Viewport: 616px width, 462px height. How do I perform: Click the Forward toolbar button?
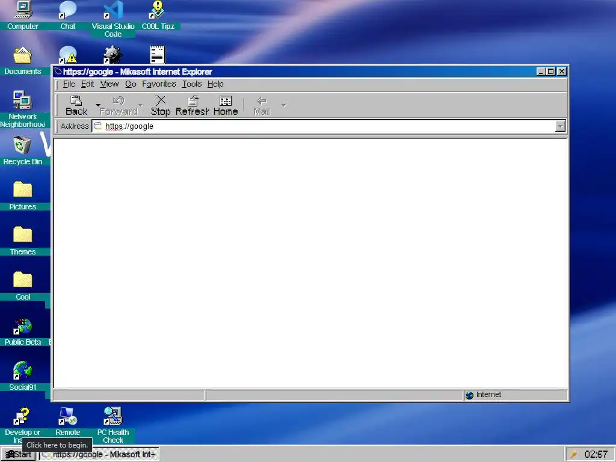[x=119, y=106]
